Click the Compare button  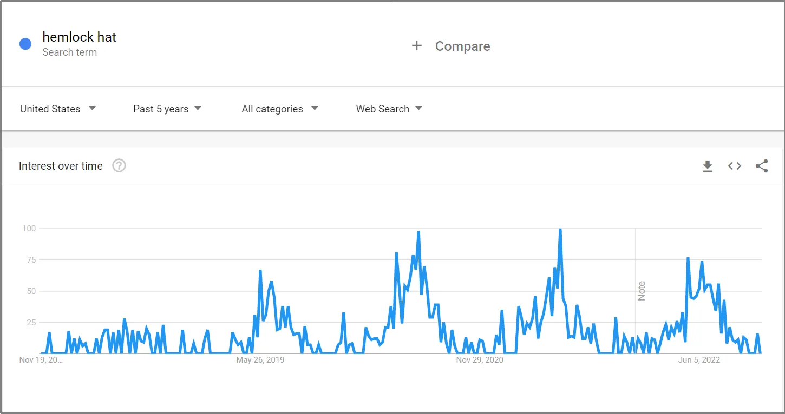[462, 46]
